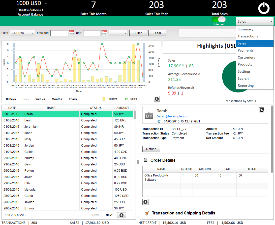Open the account balance currency dropdown
This screenshot has width=275, height=225.
point(46,3)
